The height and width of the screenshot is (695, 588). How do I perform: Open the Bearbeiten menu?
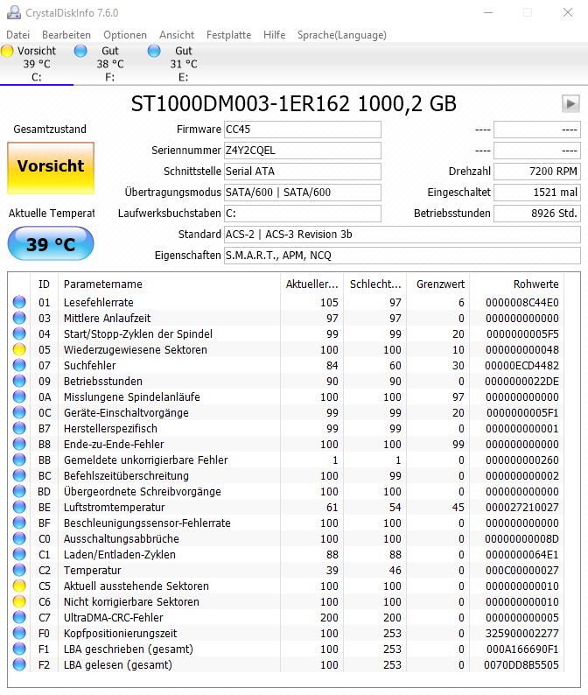pos(66,35)
